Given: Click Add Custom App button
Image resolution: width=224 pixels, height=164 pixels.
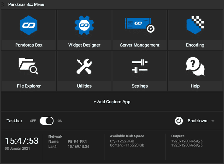Looking at the screenshot, I should 112,102.
